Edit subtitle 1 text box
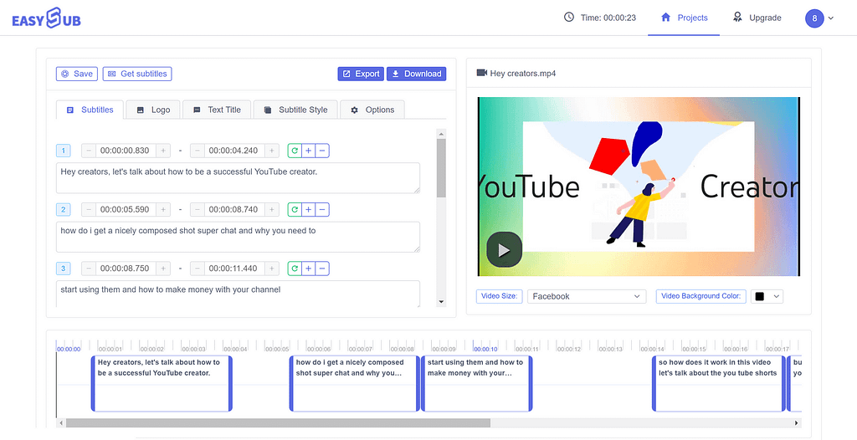This screenshot has width=857, height=440. tap(238, 177)
